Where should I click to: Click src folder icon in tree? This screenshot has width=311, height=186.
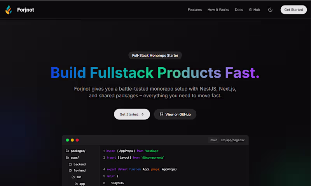pyautogui.click(x=73, y=177)
